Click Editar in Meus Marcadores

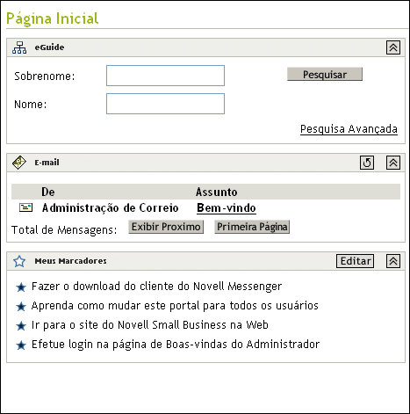pyautogui.click(x=355, y=261)
